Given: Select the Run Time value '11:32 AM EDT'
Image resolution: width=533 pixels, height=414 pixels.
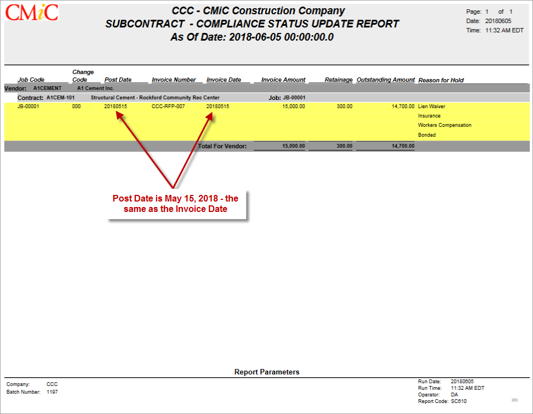Looking at the screenshot, I should pyautogui.click(x=468, y=388).
